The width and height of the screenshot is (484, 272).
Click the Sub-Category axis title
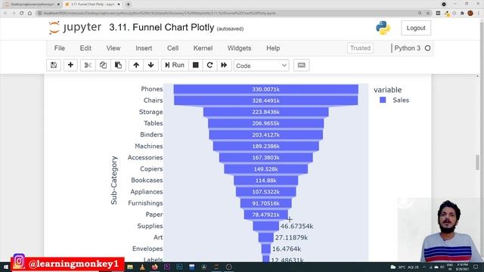pos(114,181)
